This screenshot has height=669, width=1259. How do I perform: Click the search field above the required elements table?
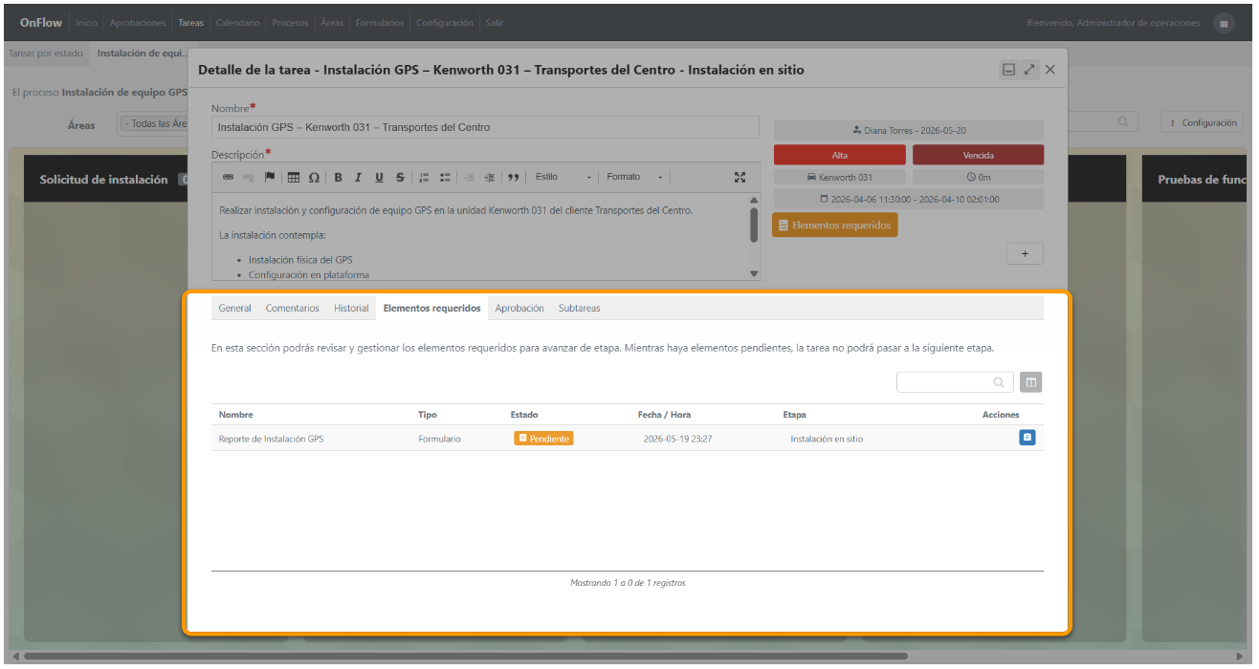(956, 382)
